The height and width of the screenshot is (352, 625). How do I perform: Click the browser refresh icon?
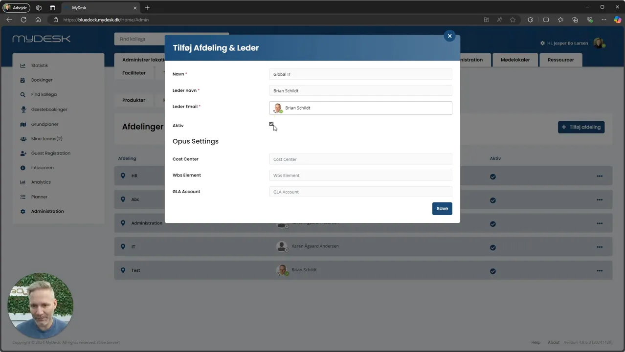[23, 20]
